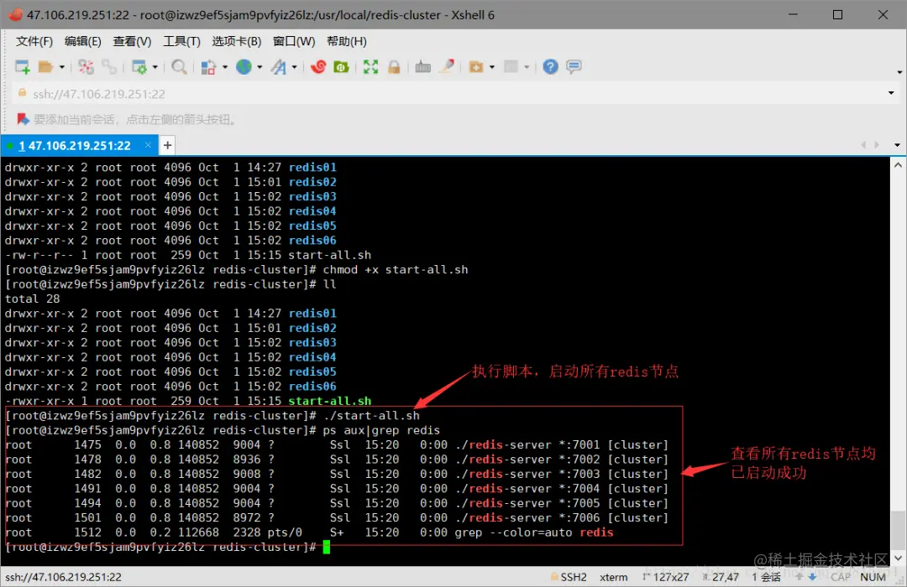Click the xterm status bar entry
This screenshot has height=587, width=907.
click(x=614, y=577)
